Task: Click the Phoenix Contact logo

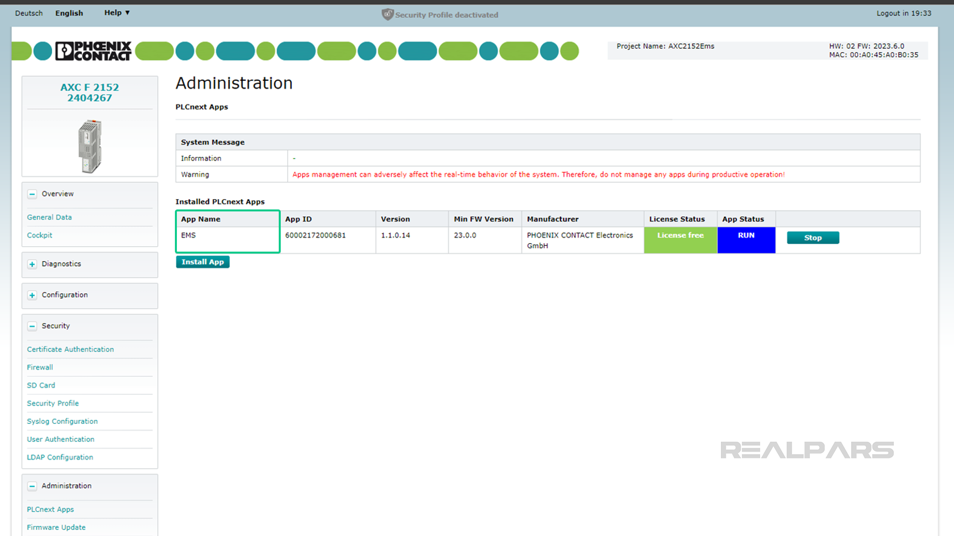Action: point(93,51)
